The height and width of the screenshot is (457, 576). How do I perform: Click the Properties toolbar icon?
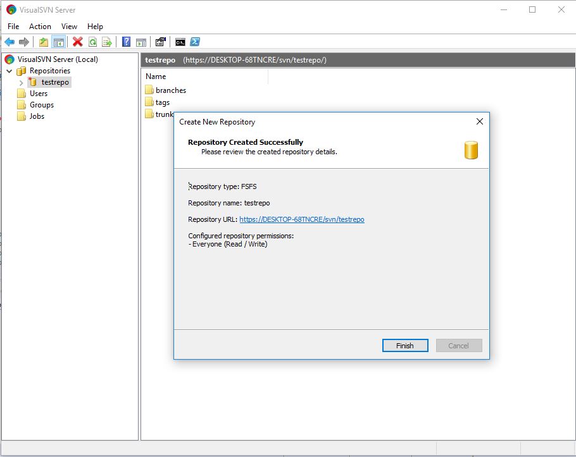tap(160, 42)
